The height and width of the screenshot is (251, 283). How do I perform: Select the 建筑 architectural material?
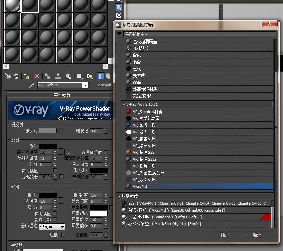[199, 69]
